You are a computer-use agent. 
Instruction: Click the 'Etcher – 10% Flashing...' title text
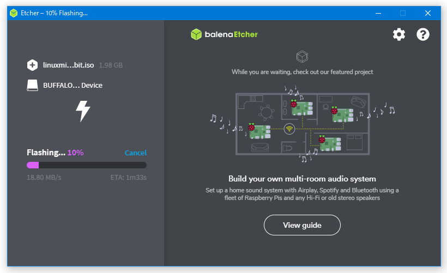[54, 13]
